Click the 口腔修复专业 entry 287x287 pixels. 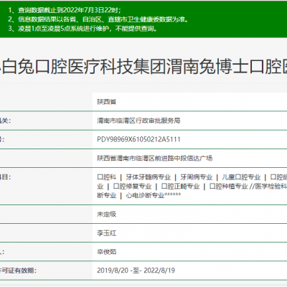(x=132, y=186)
